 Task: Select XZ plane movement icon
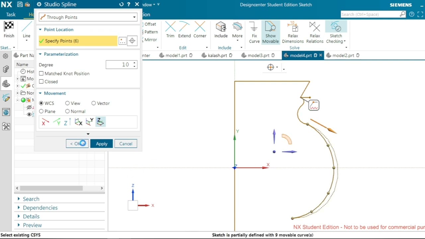(x=89, y=122)
